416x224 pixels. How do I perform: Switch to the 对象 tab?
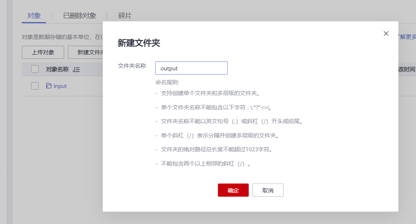click(34, 16)
